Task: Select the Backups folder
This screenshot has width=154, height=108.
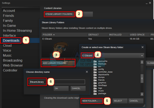Action: (102, 64)
